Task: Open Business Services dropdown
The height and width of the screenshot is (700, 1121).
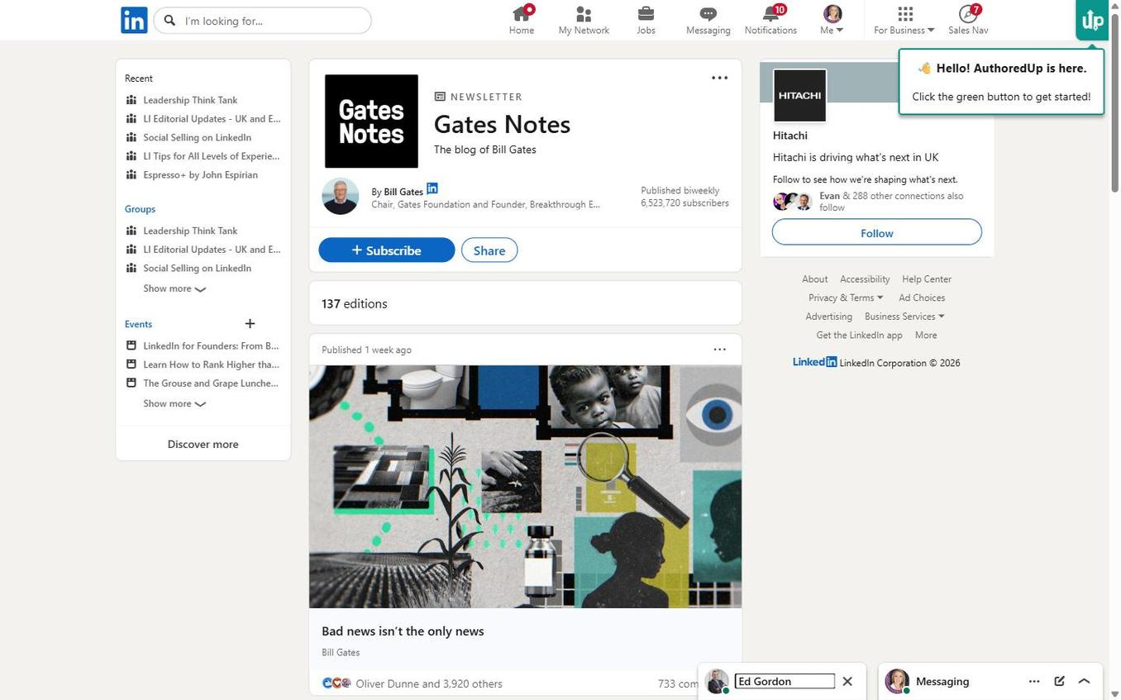Action: pyautogui.click(x=904, y=317)
